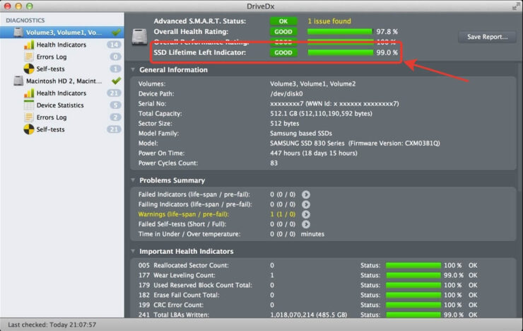This screenshot has width=523, height=331.
Task: Open Errors Log under the Volume3 drive
Action: point(51,57)
